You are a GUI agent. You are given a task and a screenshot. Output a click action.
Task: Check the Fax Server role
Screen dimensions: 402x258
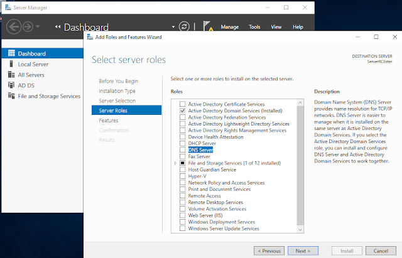183,156
